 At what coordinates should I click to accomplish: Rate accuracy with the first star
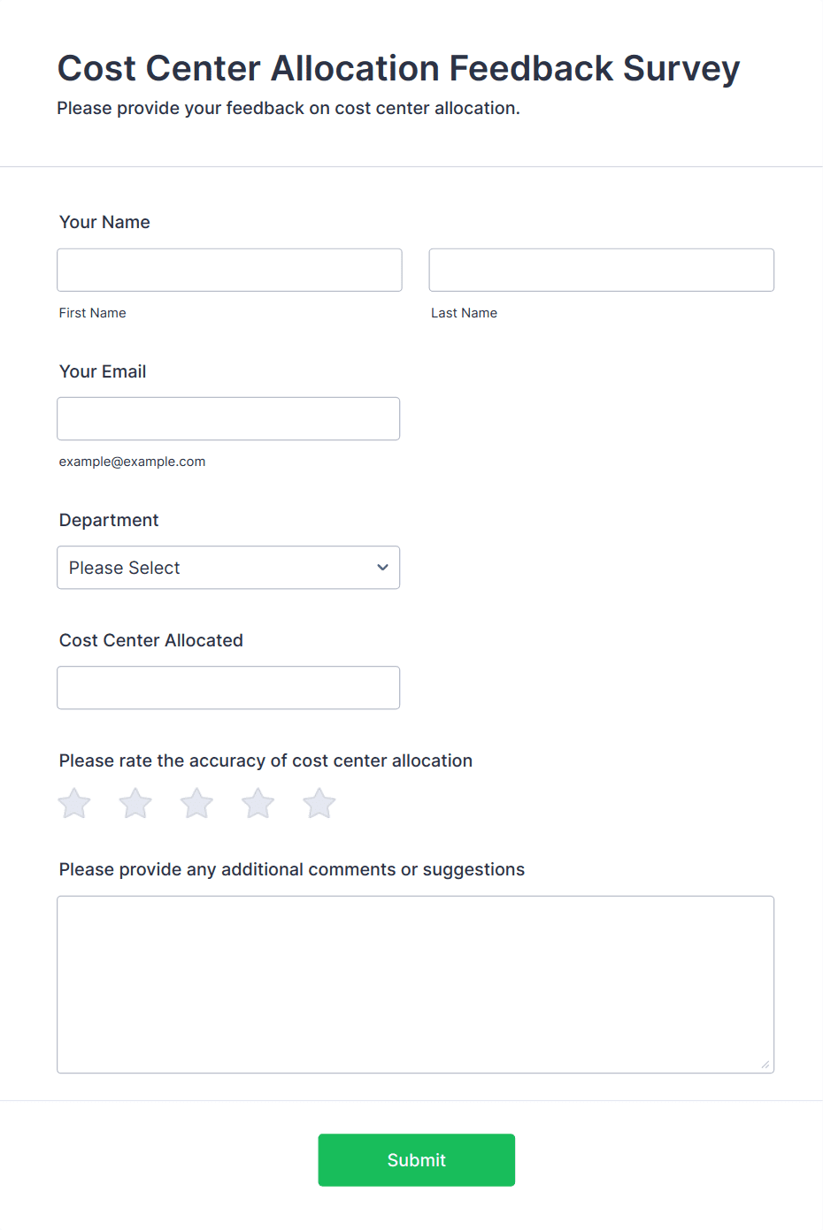(x=74, y=804)
